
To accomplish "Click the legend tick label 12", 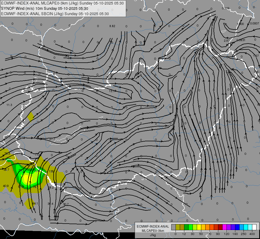I will (x=184, y=234).
